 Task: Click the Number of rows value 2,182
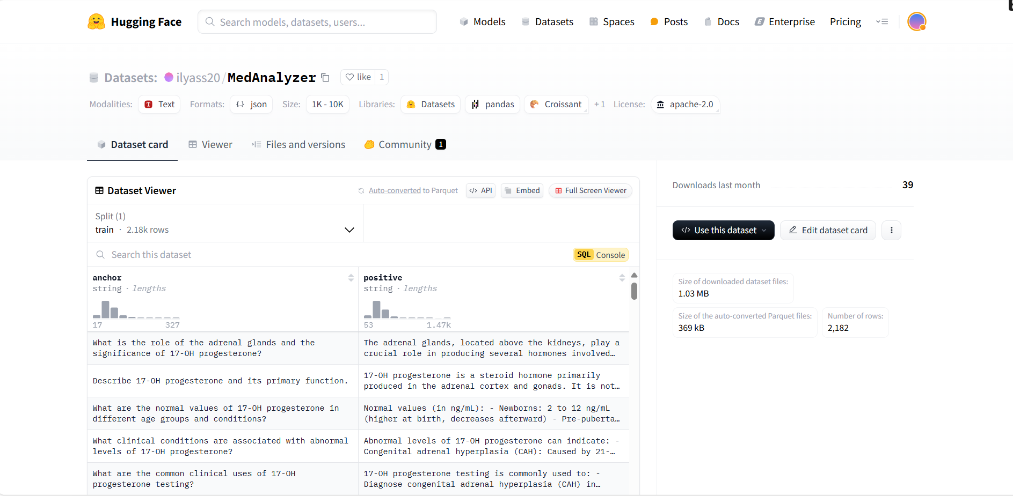coord(838,328)
